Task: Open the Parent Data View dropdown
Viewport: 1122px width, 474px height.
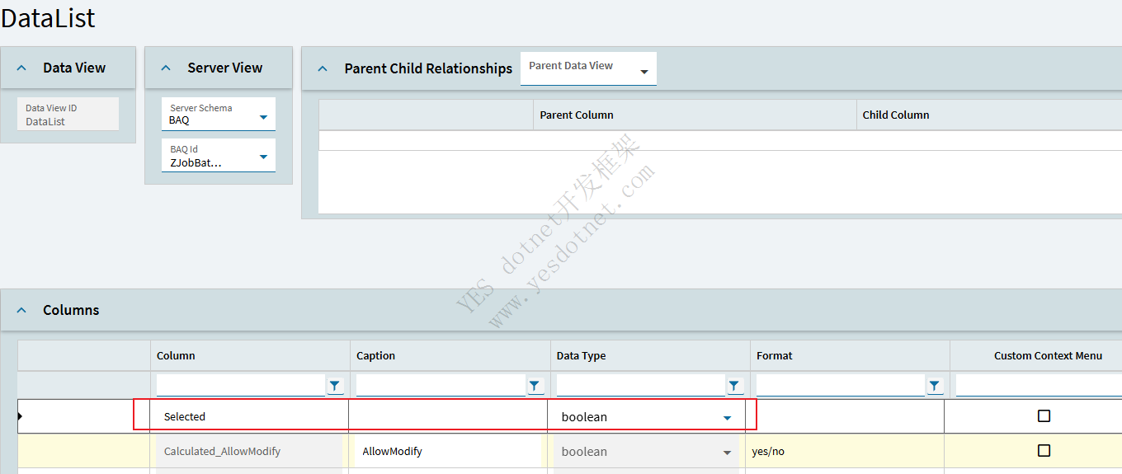Action: [643, 73]
